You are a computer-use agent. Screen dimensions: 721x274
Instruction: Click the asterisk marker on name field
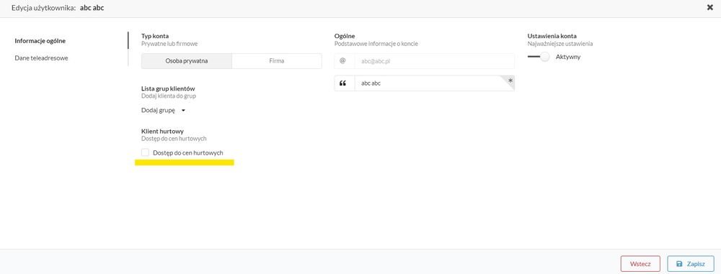click(x=510, y=81)
